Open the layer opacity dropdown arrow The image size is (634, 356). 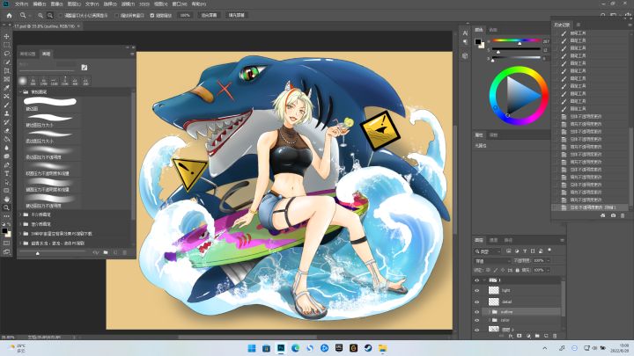[x=549, y=260]
